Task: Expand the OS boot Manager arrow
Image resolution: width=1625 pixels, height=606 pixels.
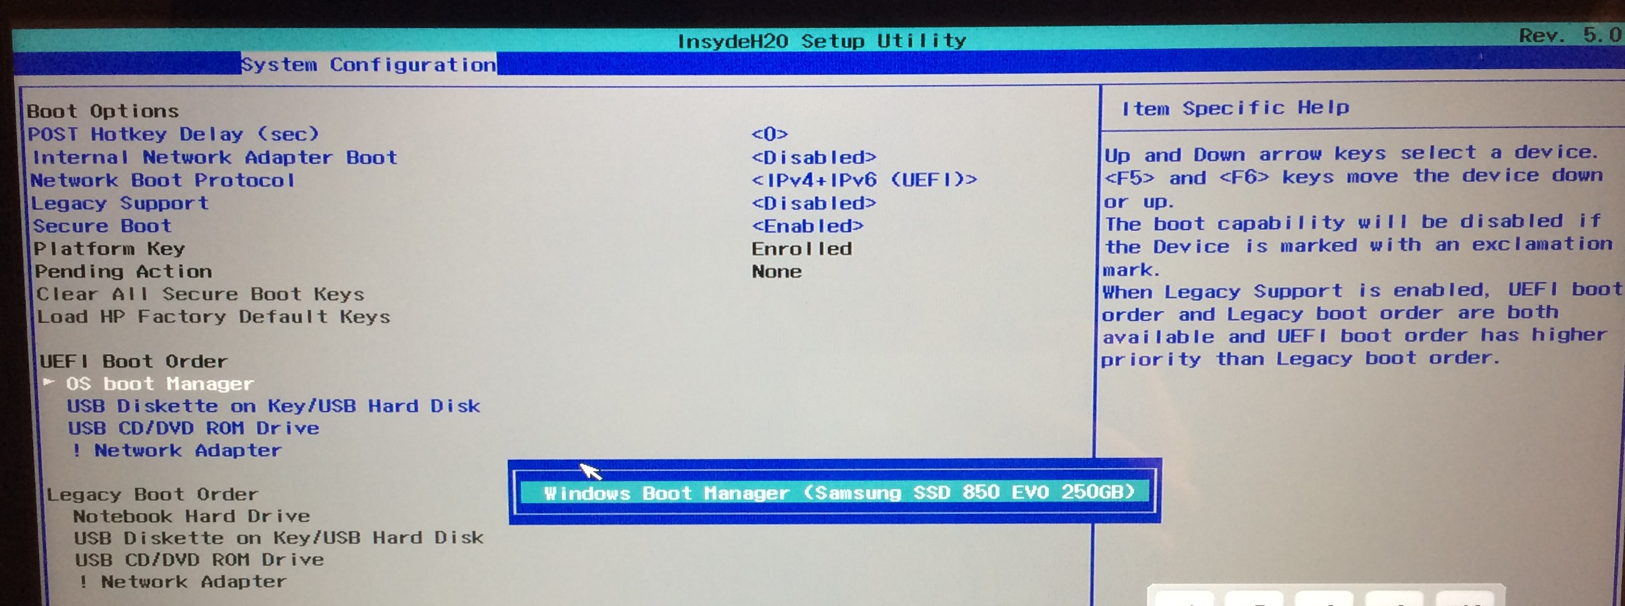Action: coord(49,383)
